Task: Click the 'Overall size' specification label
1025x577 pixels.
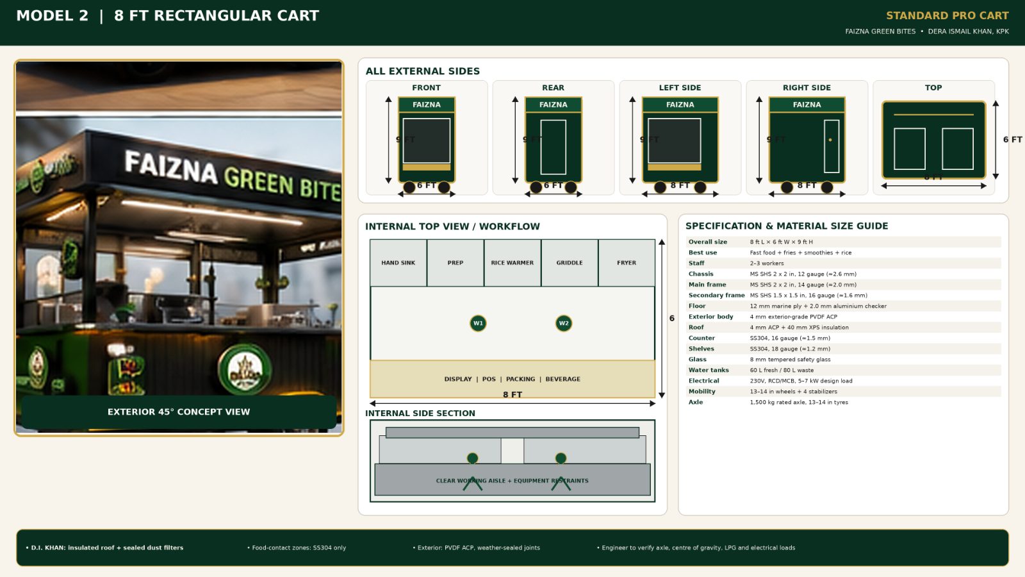Action: [708, 242]
